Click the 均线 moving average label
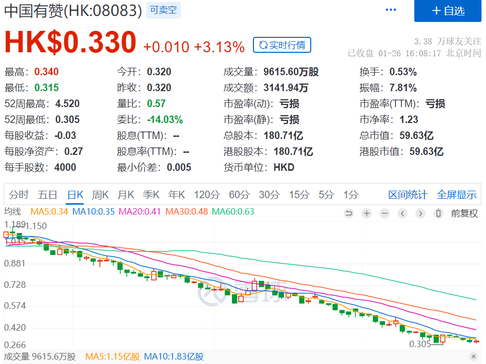Viewport: 486px width, 364px height. pyautogui.click(x=12, y=212)
